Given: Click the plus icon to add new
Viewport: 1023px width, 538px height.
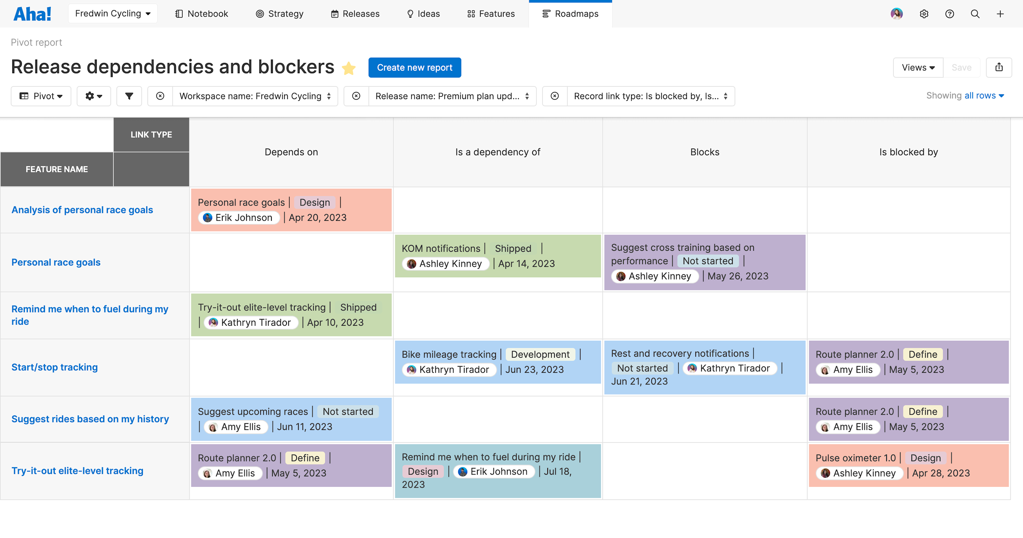Looking at the screenshot, I should [x=1000, y=14].
